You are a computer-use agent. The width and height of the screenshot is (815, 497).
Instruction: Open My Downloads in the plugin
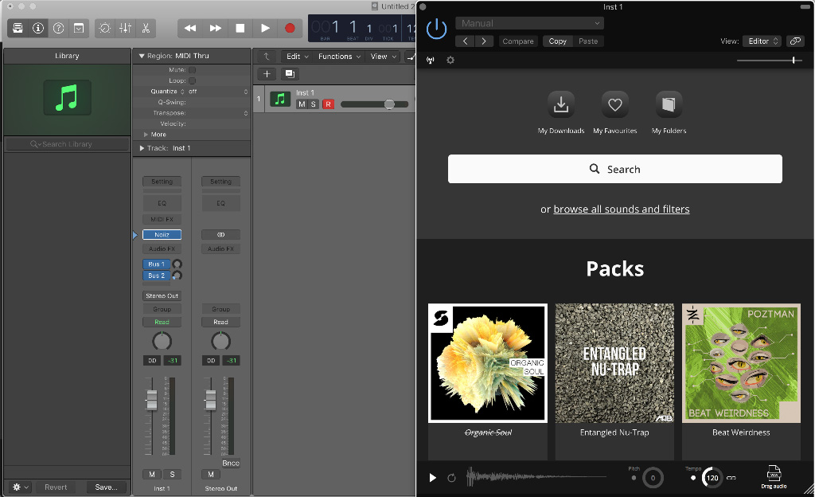pyautogui.click(x=561, y=104)
